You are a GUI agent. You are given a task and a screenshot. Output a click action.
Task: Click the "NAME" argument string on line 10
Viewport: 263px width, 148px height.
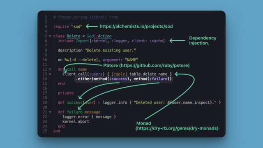point(131,60)
